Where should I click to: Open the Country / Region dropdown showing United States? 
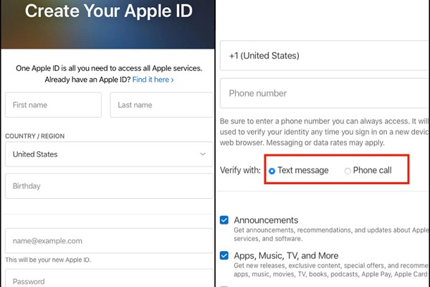point(109,154)
